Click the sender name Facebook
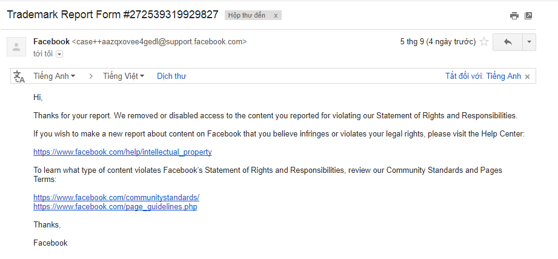 (x=51, y=42)
